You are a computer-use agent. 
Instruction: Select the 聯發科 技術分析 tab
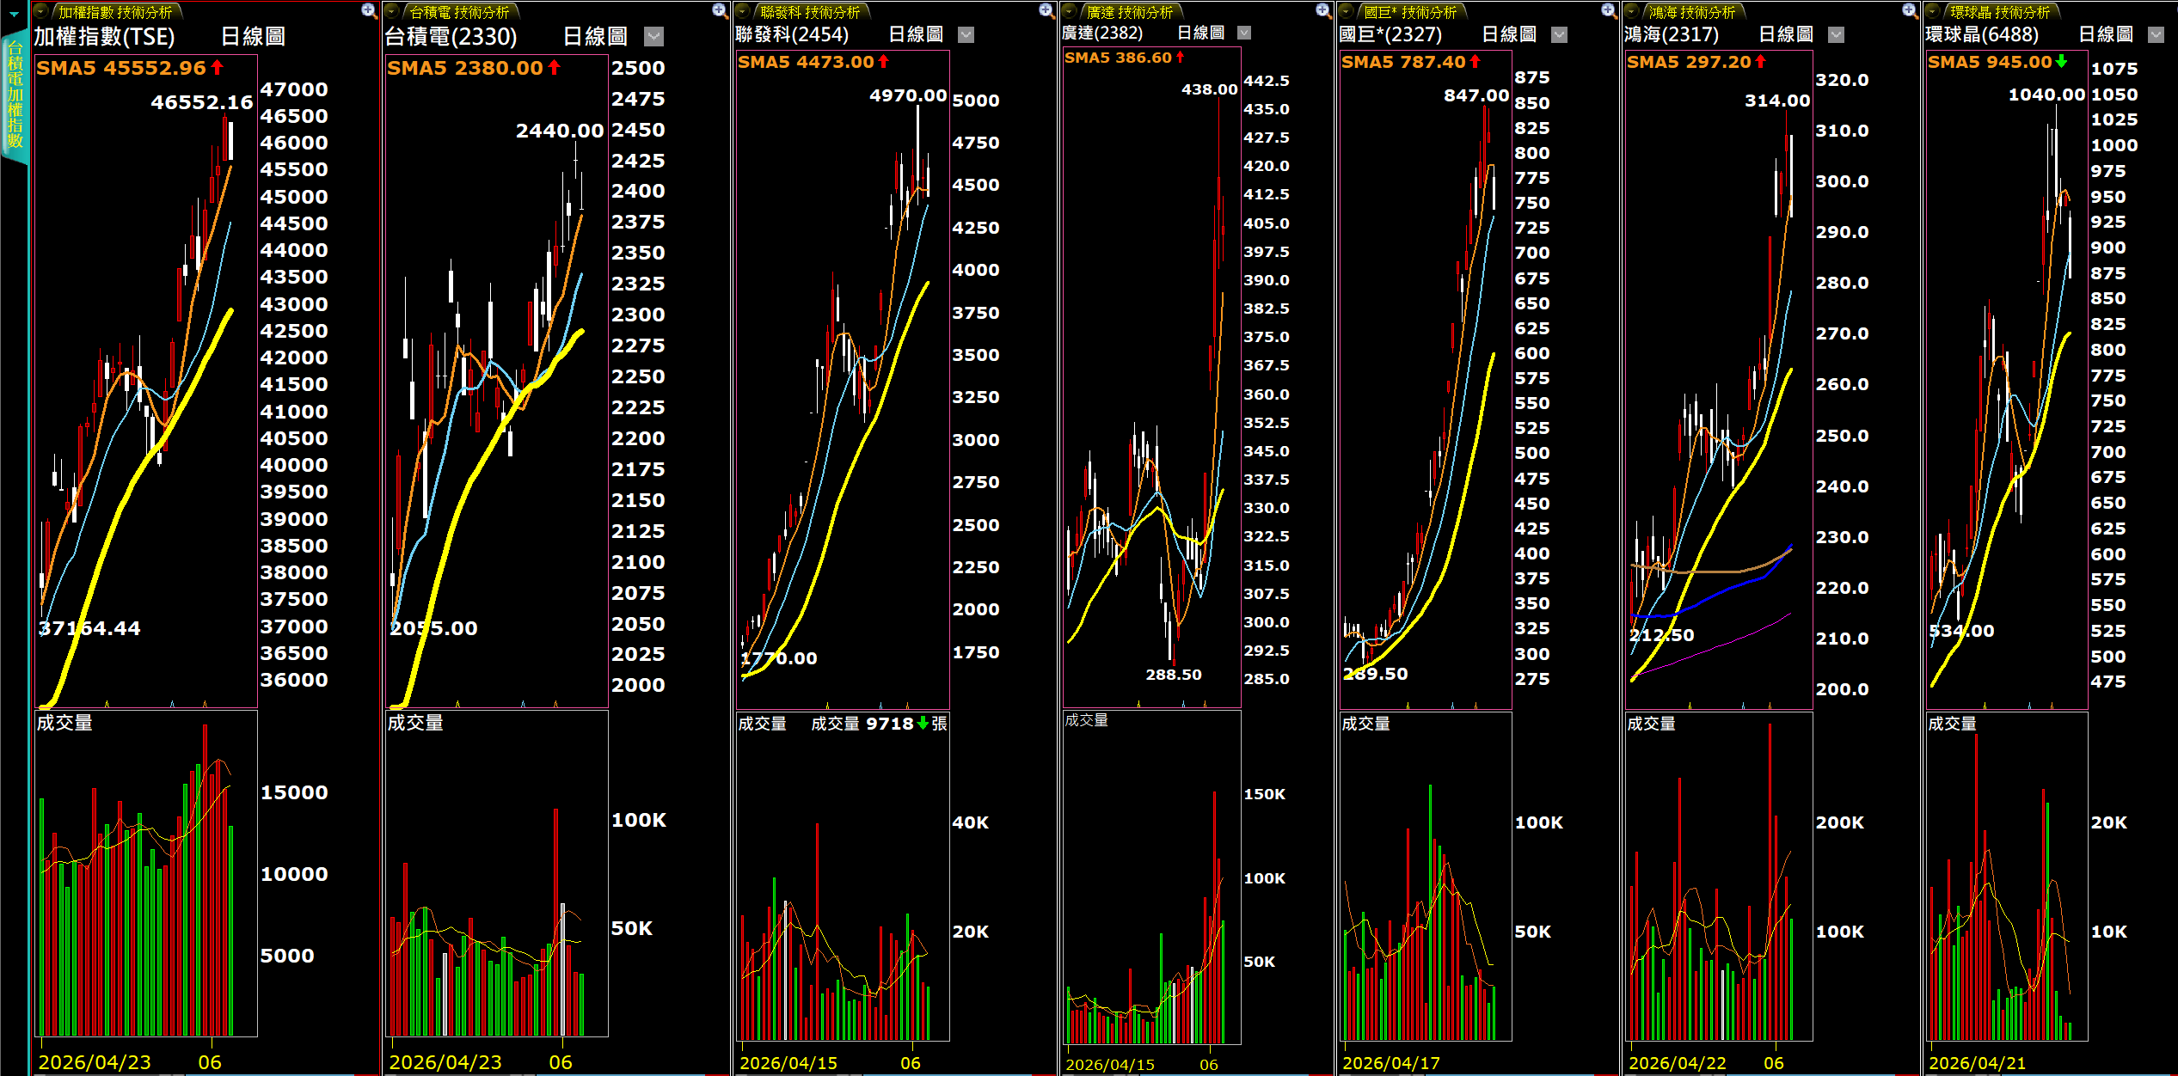pos(809,12)
